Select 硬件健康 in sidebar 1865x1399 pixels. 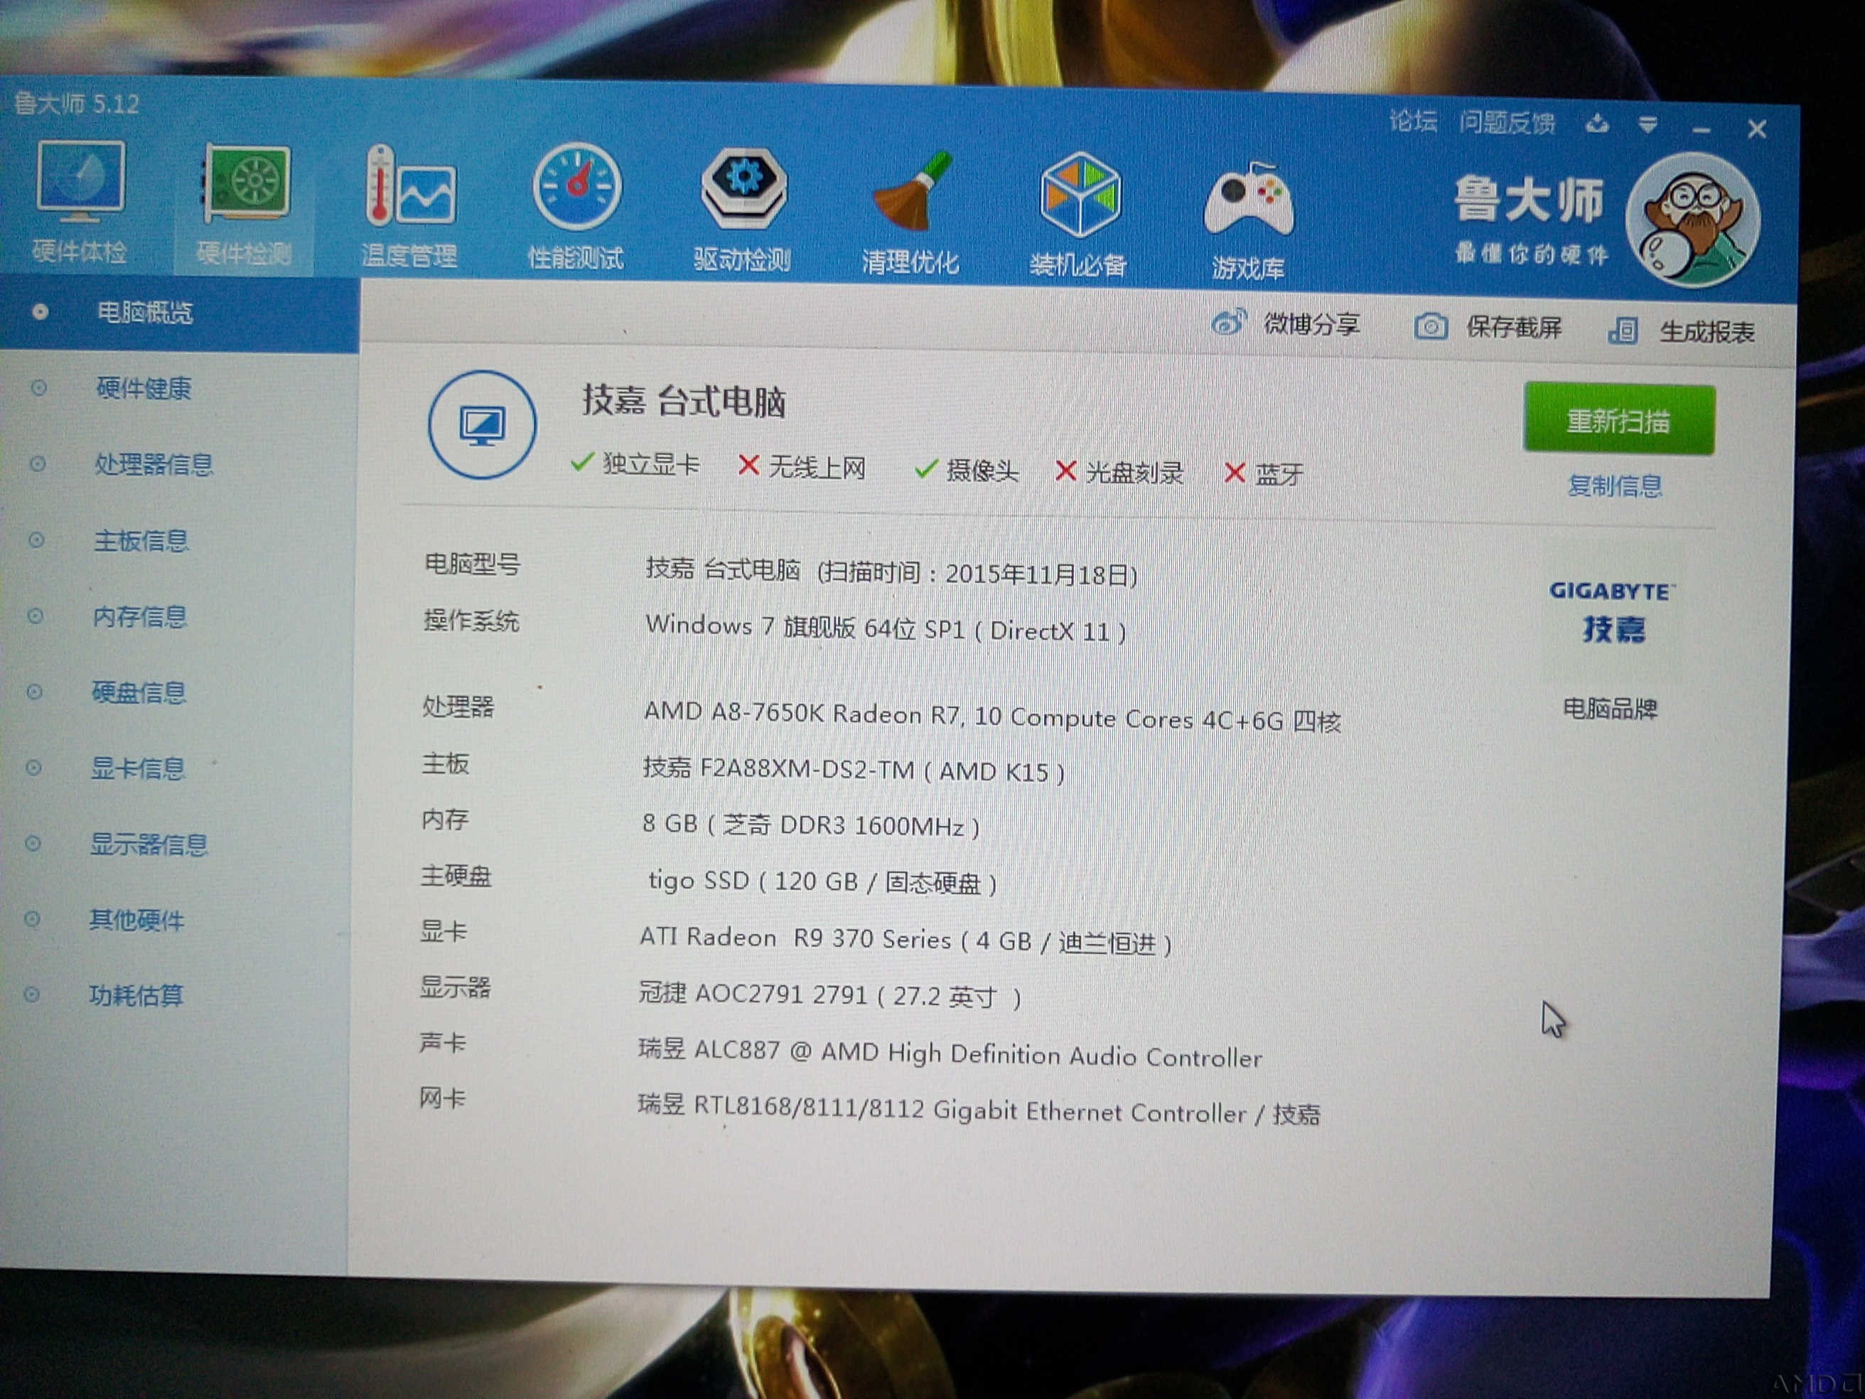point(144,389)
